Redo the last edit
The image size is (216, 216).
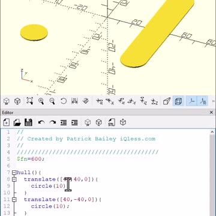coord(52,122)
